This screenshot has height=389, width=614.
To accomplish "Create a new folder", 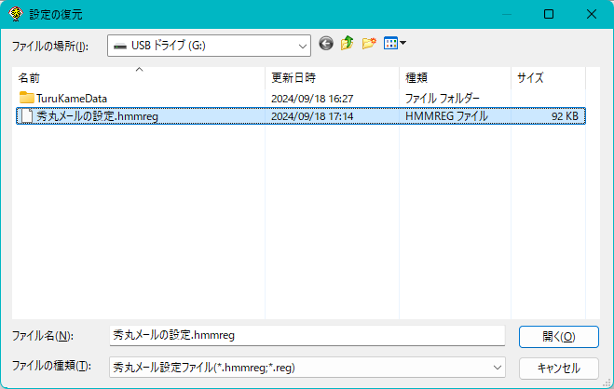I will 369,43.
